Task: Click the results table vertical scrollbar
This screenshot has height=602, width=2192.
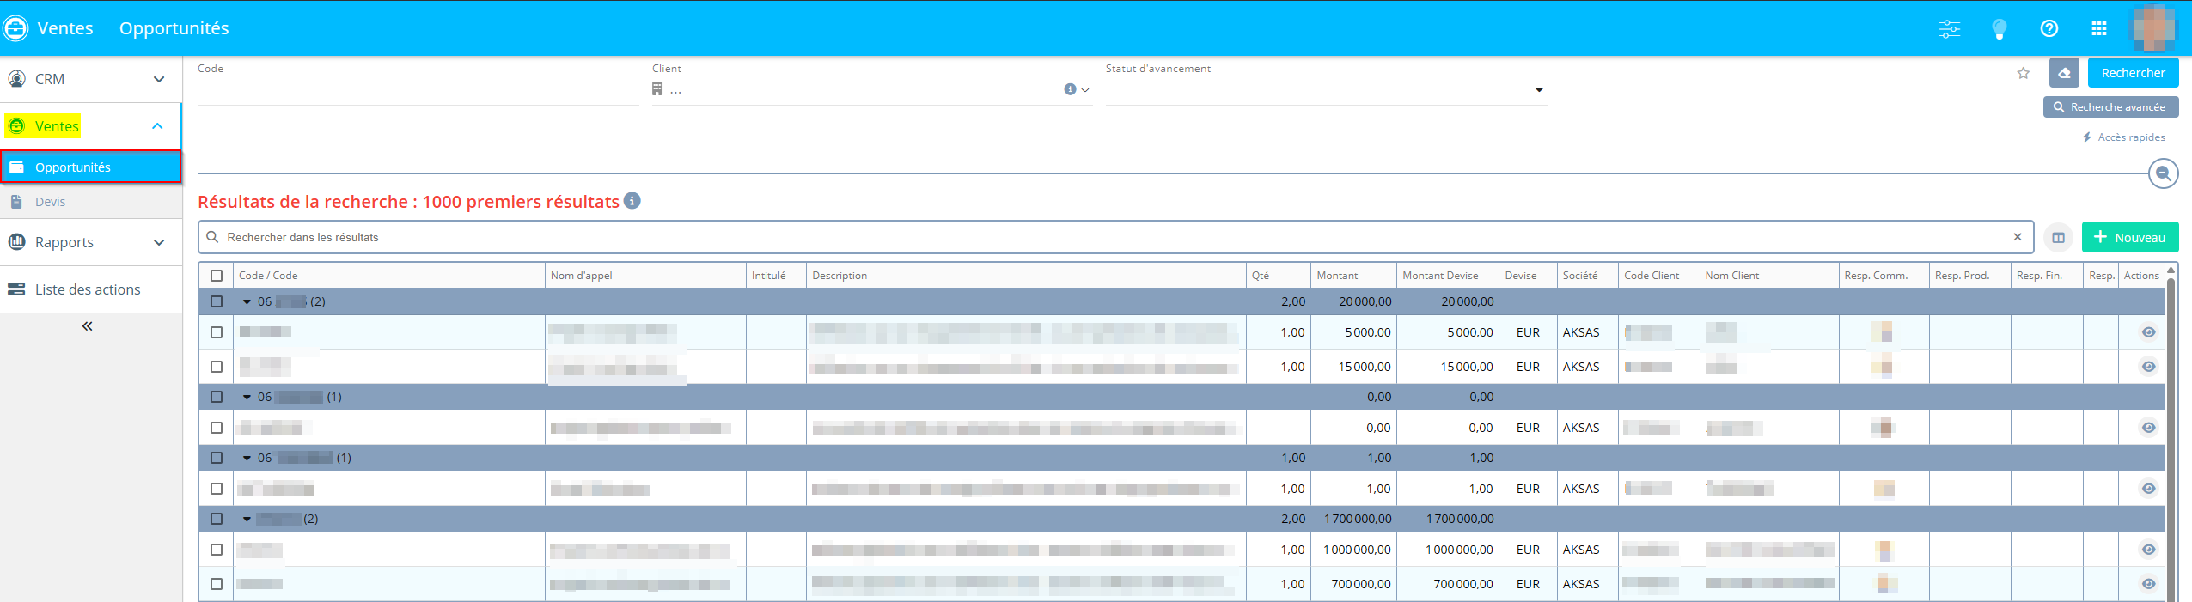Action: pyautogui.click(x=2171, y=429)
